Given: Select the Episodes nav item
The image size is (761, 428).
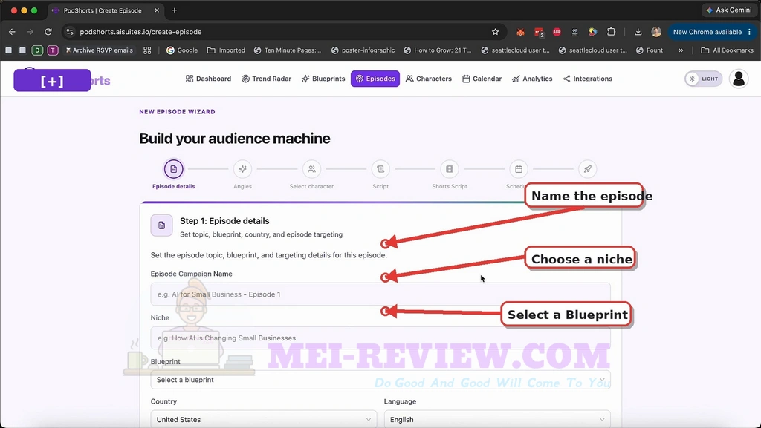Looking at the screenshot, I should pos(375,79).
